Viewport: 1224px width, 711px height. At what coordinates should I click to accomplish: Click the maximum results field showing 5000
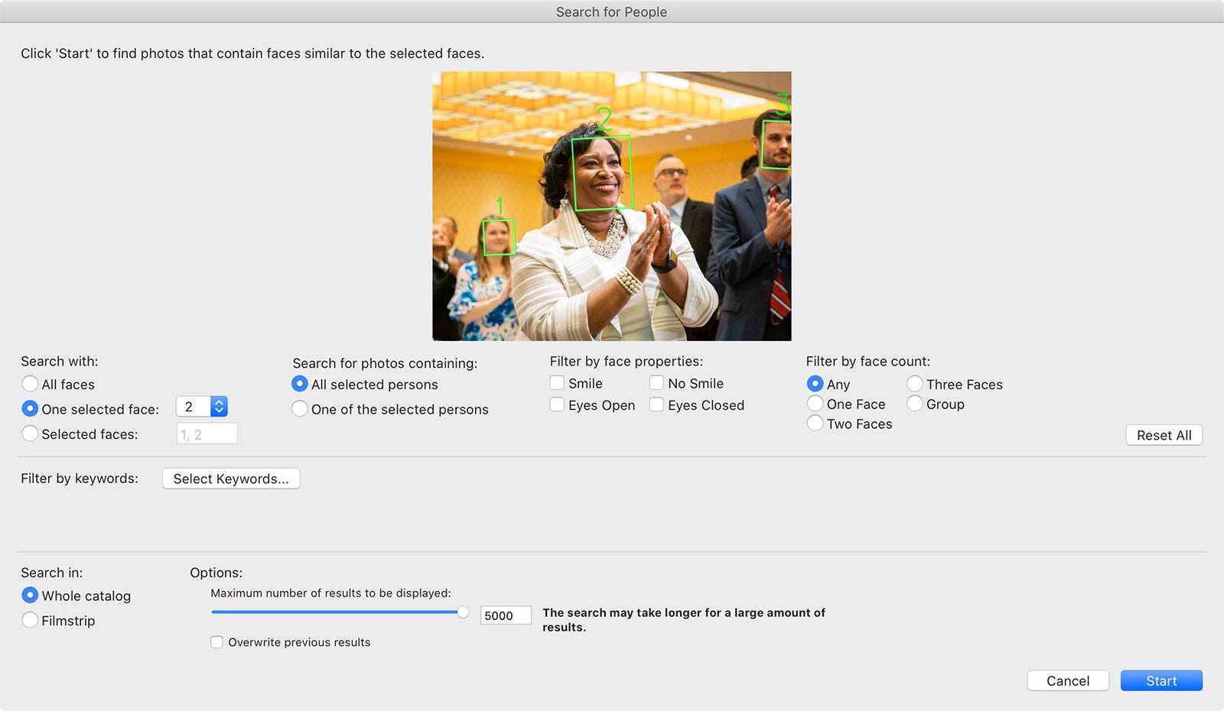click(x=505, y=615)
